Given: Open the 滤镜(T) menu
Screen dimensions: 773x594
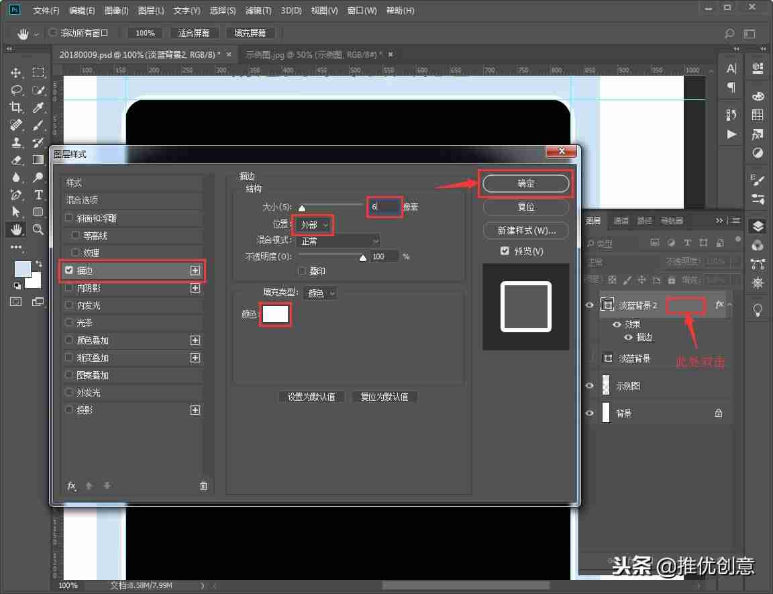Looking at the screenshot, I should (258, 10).
